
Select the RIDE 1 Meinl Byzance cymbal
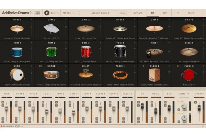[154, 53]
